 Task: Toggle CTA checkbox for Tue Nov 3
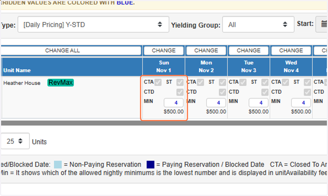coord(243,82)
